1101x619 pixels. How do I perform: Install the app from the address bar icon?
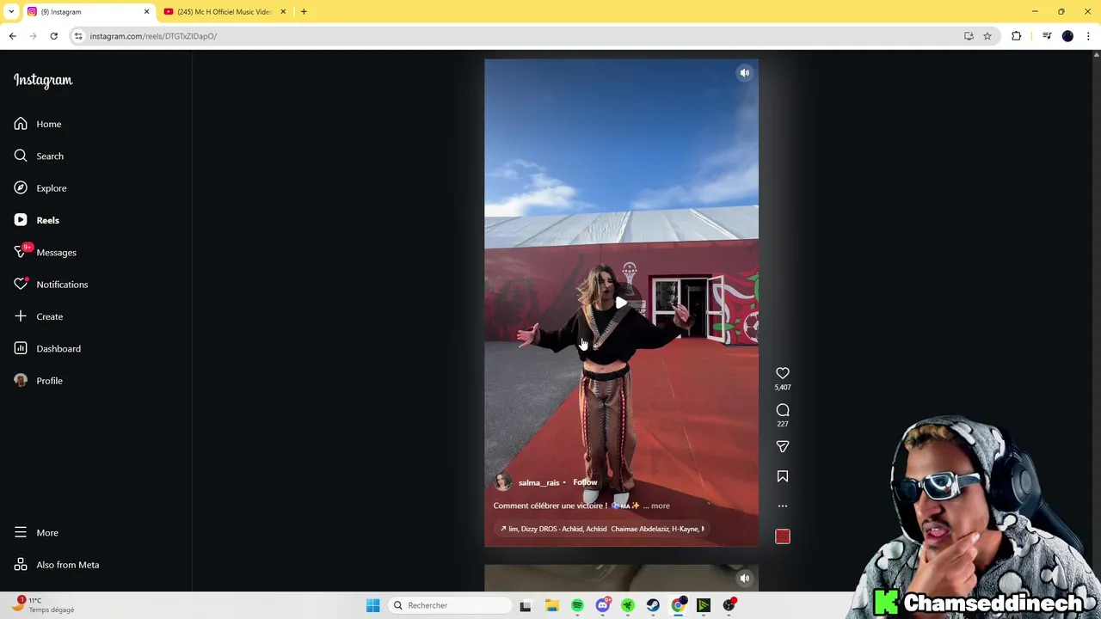pyautogui.click(x=969, y=36)
